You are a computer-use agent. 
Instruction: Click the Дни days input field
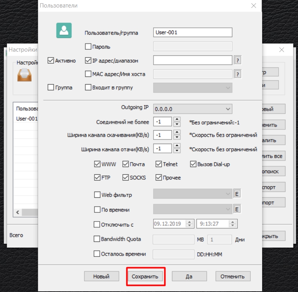220,239
